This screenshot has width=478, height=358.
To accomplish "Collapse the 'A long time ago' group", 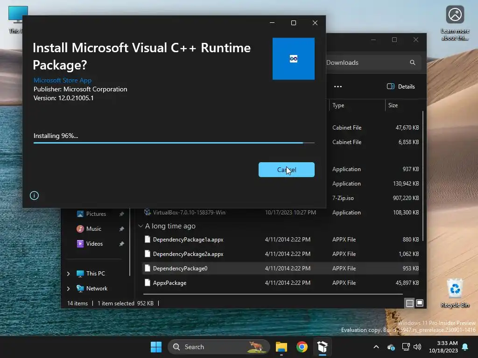I will pos(141,226).
